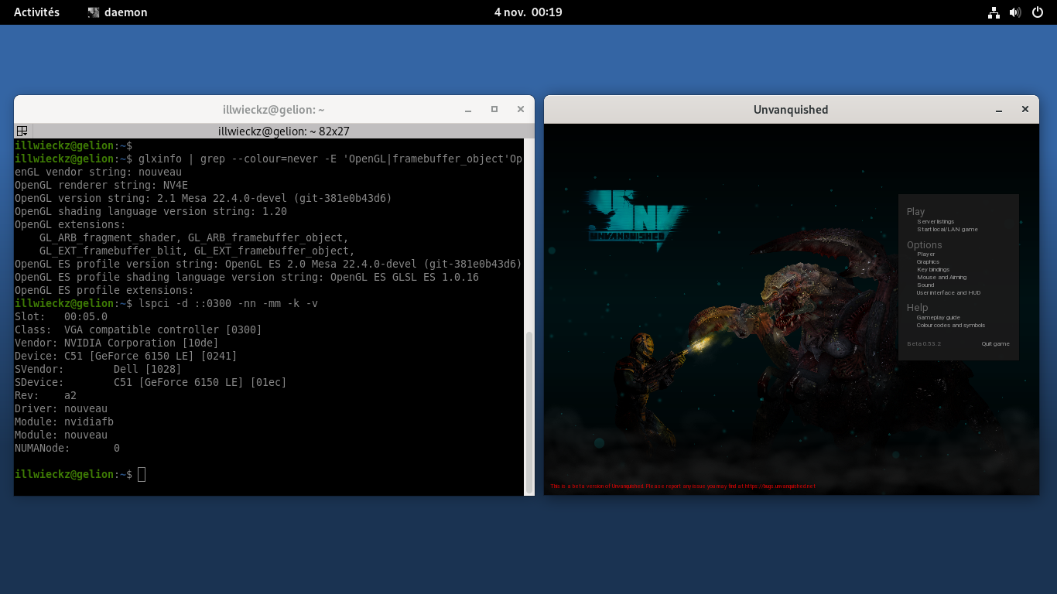Viewport: 1057px width, 594px height.
Task: Open the Gameplay guide
Action: tap(938, 318)
